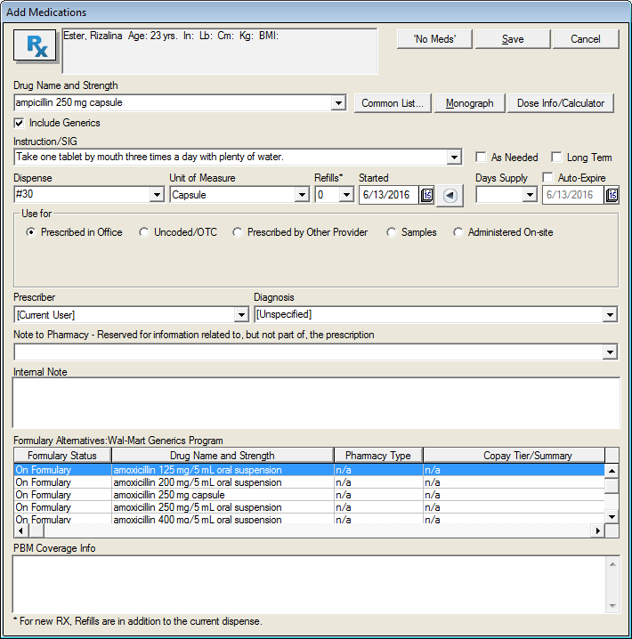
Task: Click the Rx prescription icon
Action: click(x=36, y=46)
